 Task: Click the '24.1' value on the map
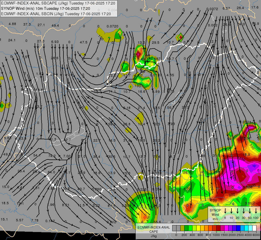[12, 40]
